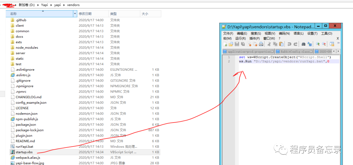Open the 文件(F) menu in Notepad++
Viewport: 353px width, 165px height.
click(228, 34)
